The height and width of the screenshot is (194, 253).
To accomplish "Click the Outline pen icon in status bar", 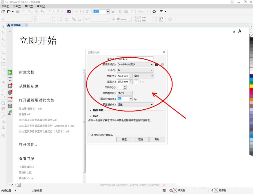I will [x=212, y=190].
